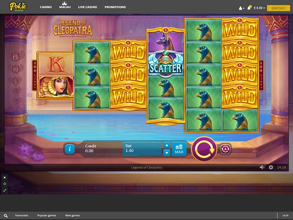Open the game info paytable button
The image size is (293, 220).
pos(70,149)
